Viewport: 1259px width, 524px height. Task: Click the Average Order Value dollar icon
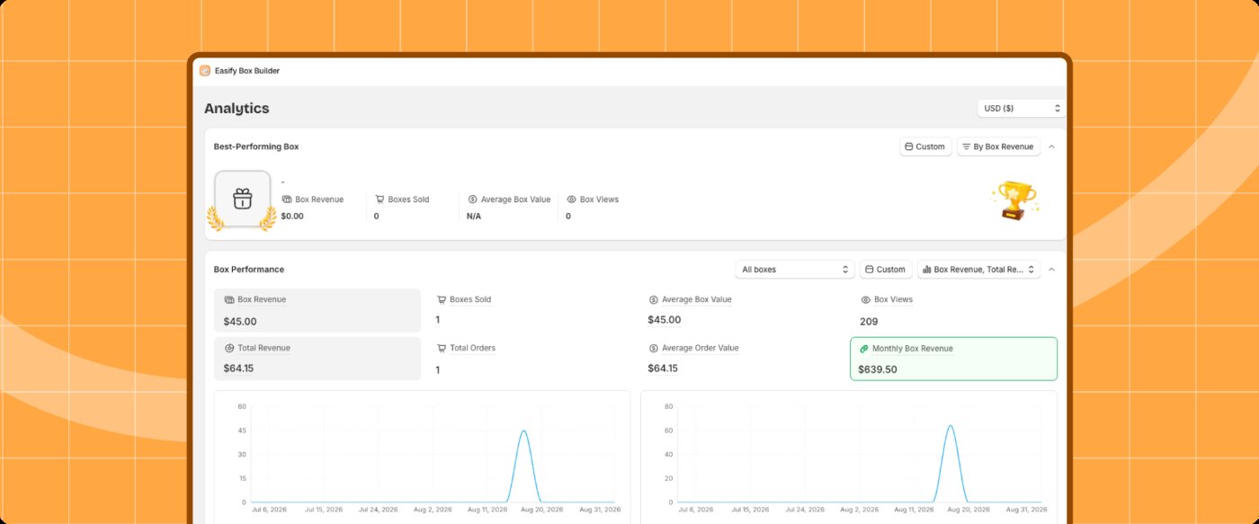tap(653, 348)
